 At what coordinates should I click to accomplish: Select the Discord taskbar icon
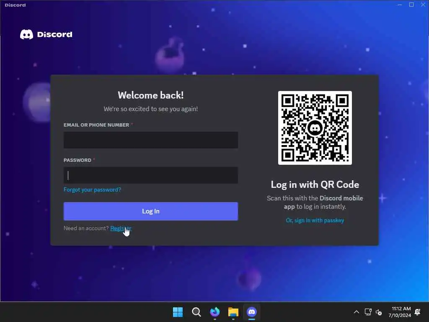point(252,312)
